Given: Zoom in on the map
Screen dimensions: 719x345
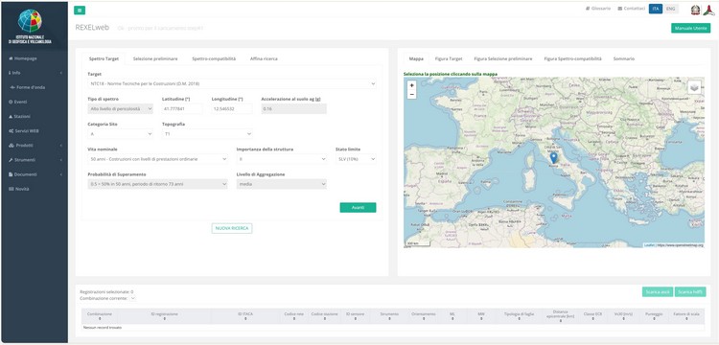Looking at the screenshot, I should click(412, 85).
